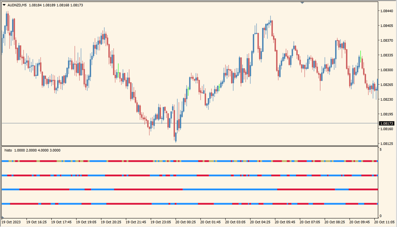
Task: Click the 1.08440 price axis label
Action: coord(386,11)
